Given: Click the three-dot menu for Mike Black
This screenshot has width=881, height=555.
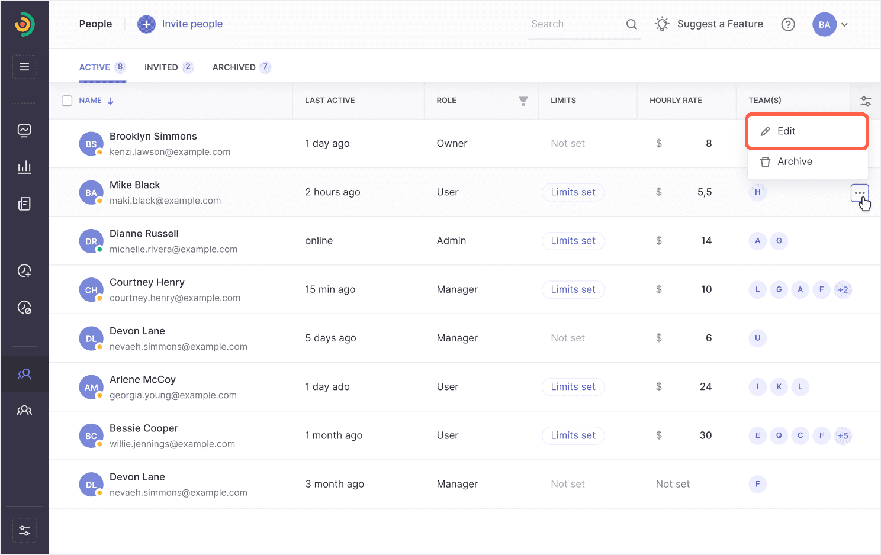Looking at the screenshot, I should (860, 193).
